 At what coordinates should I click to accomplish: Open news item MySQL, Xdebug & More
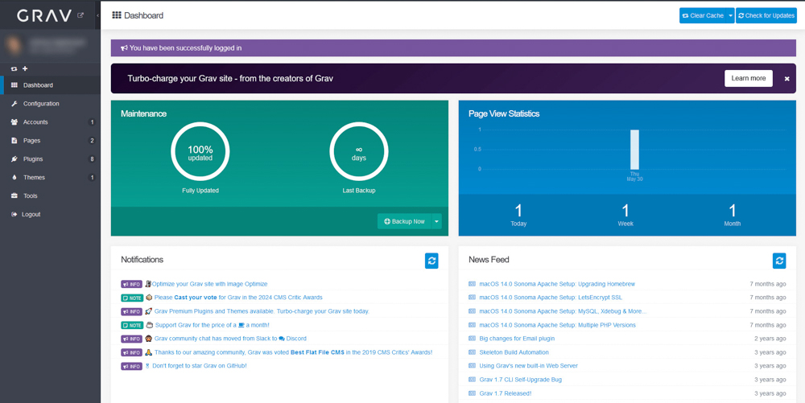click(563, 311)
